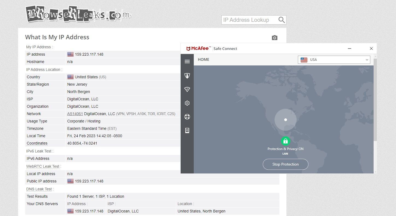Screen dimensions: 396x216
Task: Click the USA dropdown chevron arrow
Action: tap(367, 60)
